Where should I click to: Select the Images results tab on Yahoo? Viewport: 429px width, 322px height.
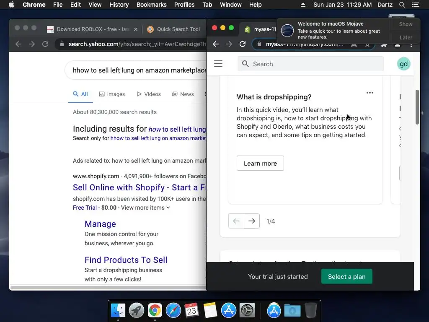pyautogui.click(x=112, y=94)
